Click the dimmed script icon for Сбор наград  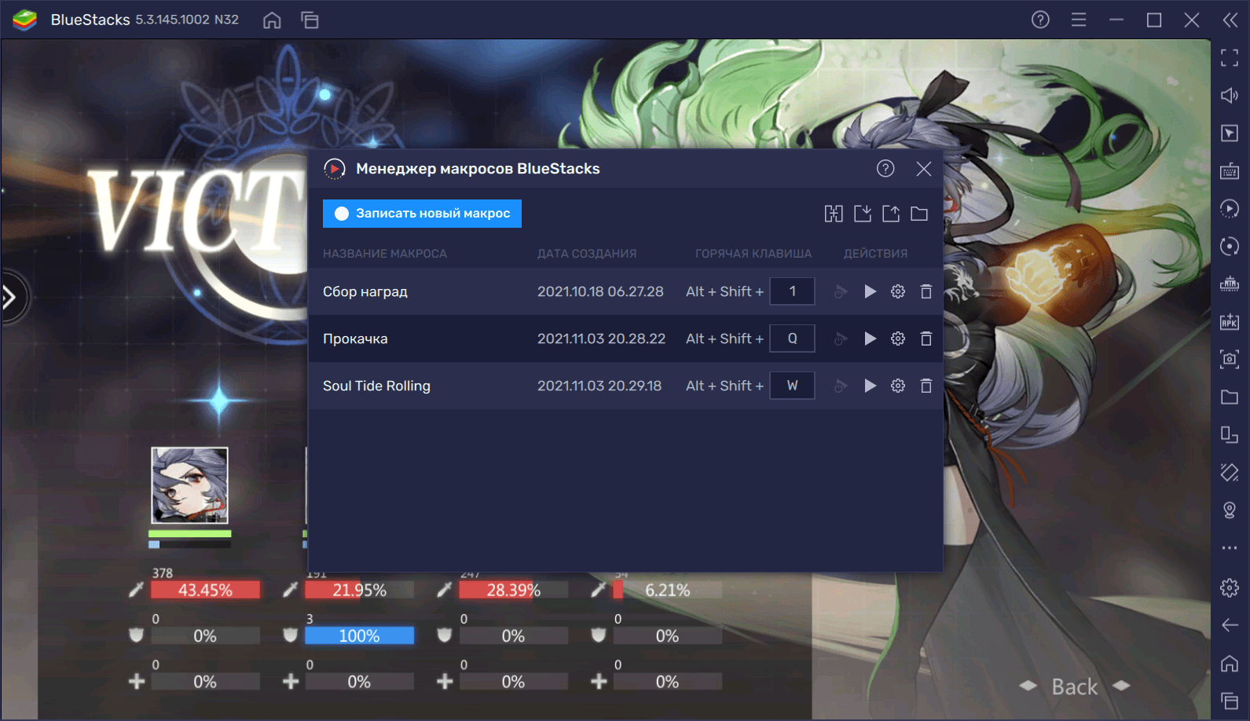pos(841,291)
